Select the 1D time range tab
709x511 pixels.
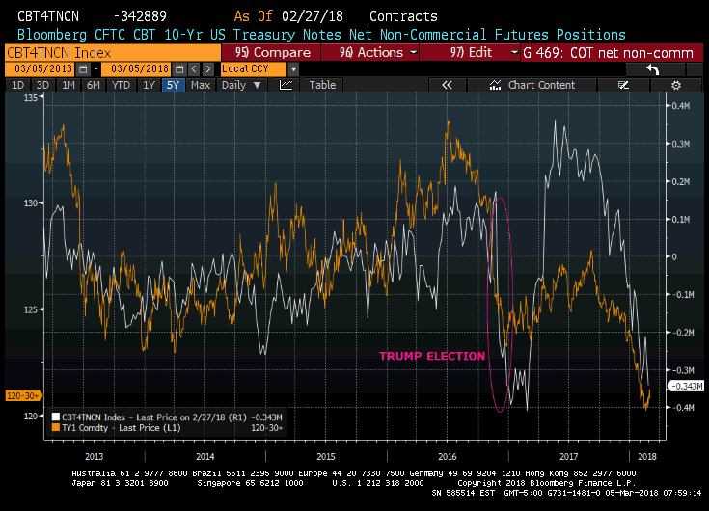[17, 85]
